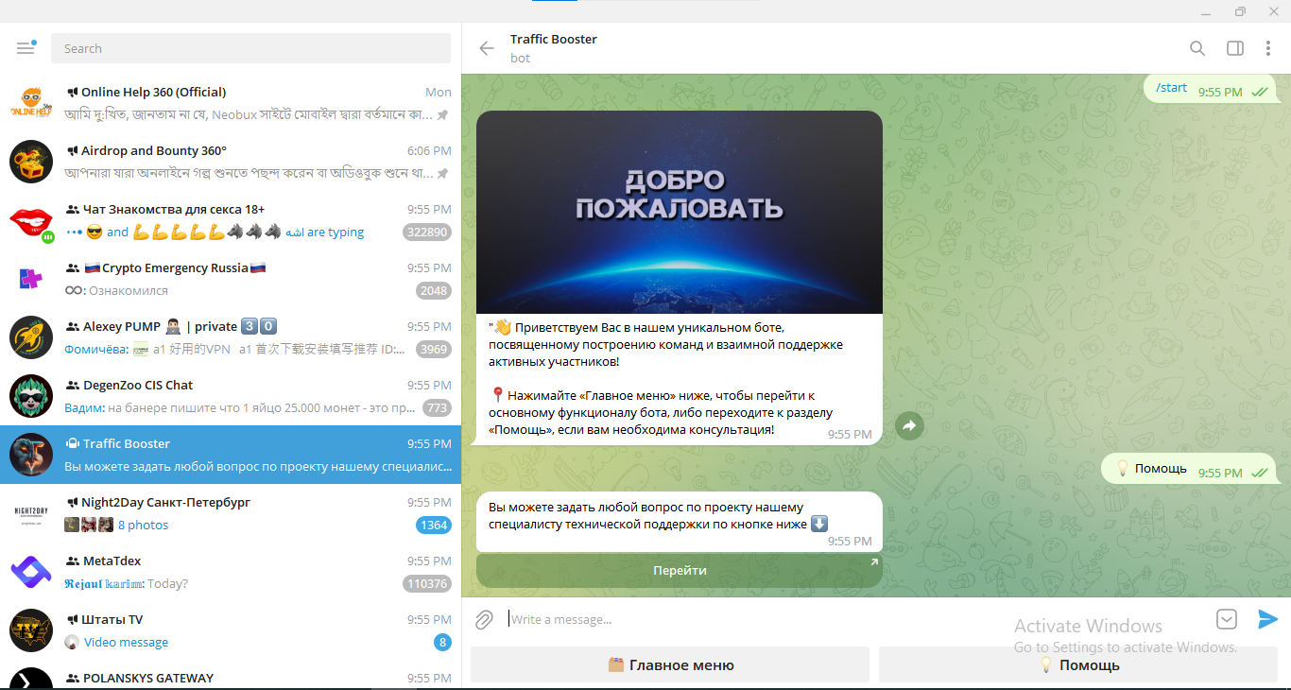Click the Перейти inline button

(x=680, y=571)
